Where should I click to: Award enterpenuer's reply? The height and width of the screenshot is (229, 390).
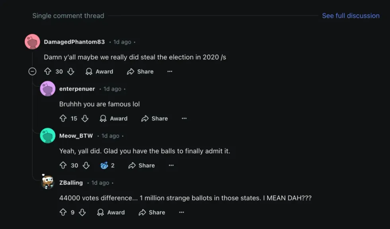click(114, 118)
